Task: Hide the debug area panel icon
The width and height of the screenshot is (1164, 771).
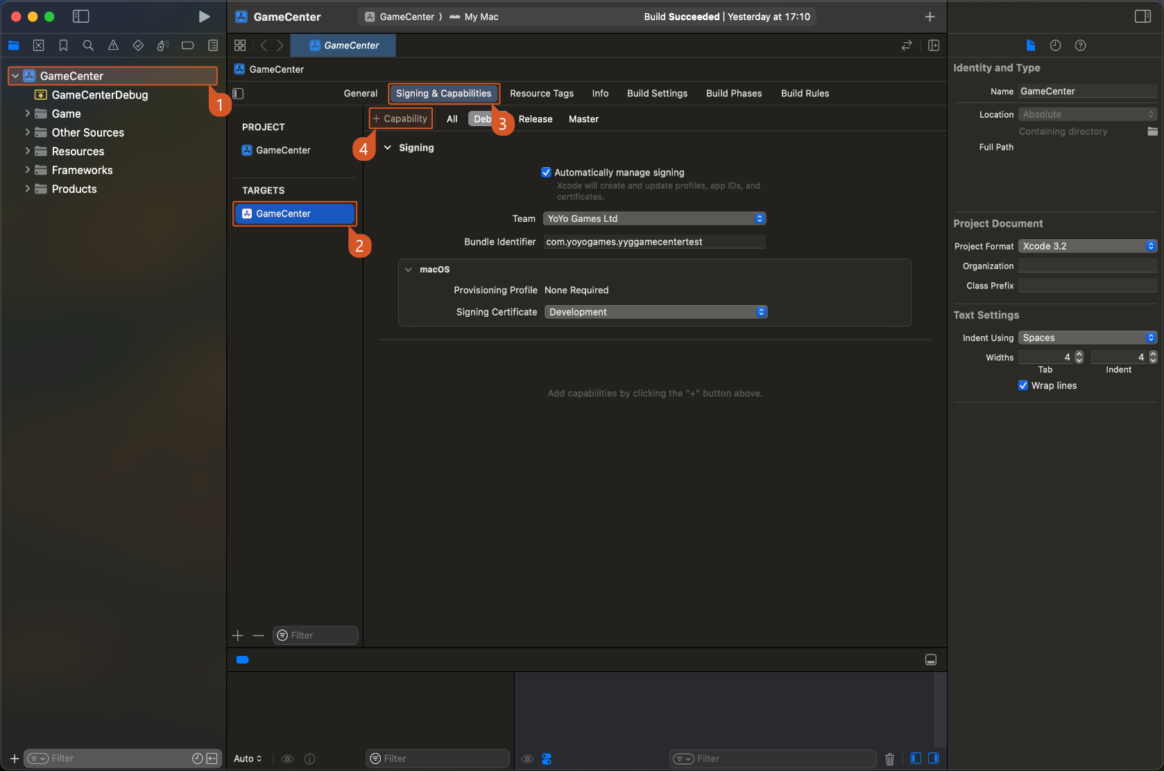Action: 931,660
